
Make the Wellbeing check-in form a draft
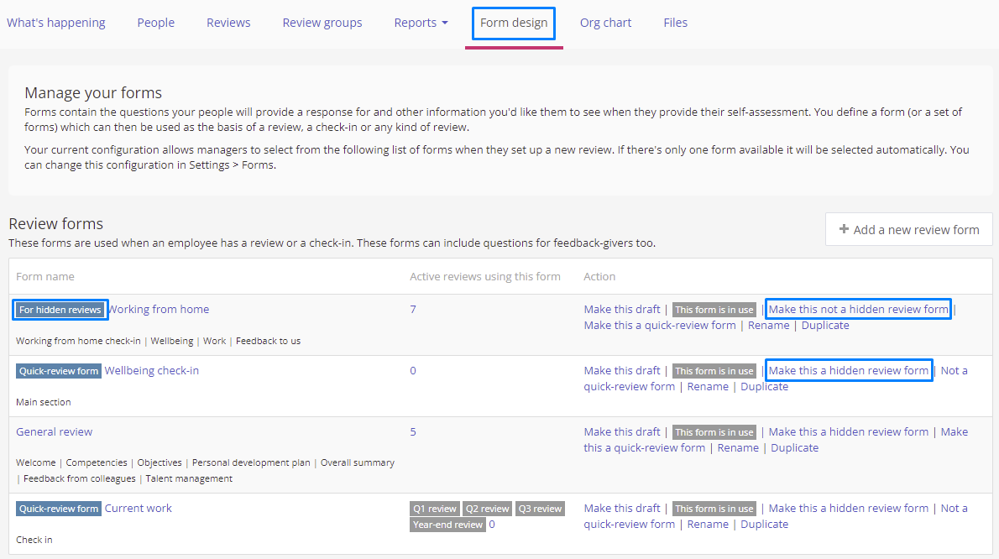tap(622, 370)
